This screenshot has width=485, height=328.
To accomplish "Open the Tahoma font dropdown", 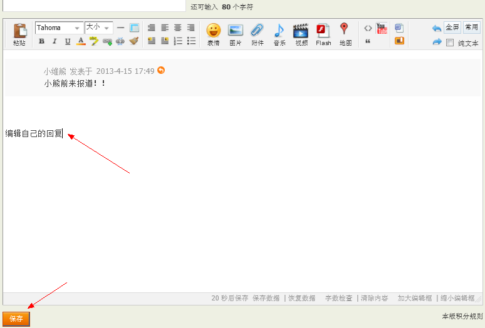I will point(59,28).
